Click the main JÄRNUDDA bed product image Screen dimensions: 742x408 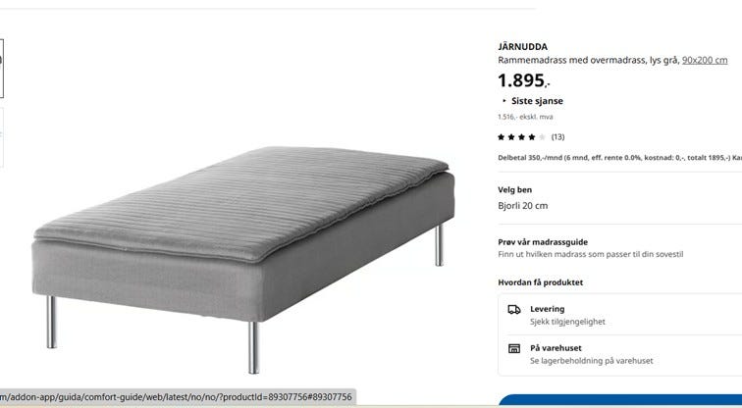243,260
